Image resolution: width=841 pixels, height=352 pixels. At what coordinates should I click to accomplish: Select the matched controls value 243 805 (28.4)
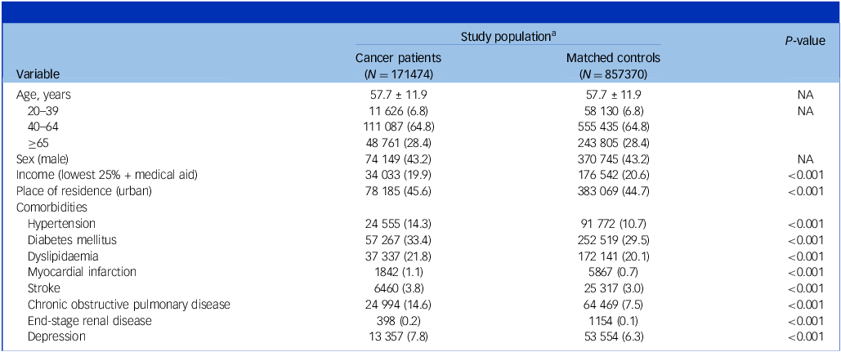pyautogui.click(x=613, y=143)
